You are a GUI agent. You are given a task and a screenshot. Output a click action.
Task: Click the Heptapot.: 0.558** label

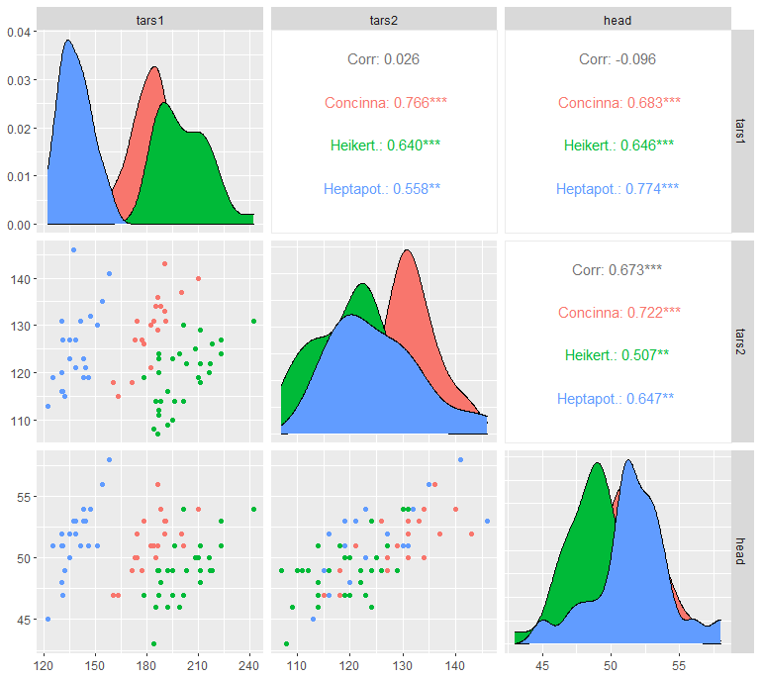coord(382,189)
